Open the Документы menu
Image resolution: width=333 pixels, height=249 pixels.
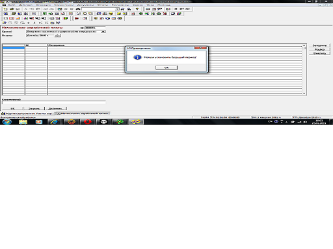click(x=85, y=5)
